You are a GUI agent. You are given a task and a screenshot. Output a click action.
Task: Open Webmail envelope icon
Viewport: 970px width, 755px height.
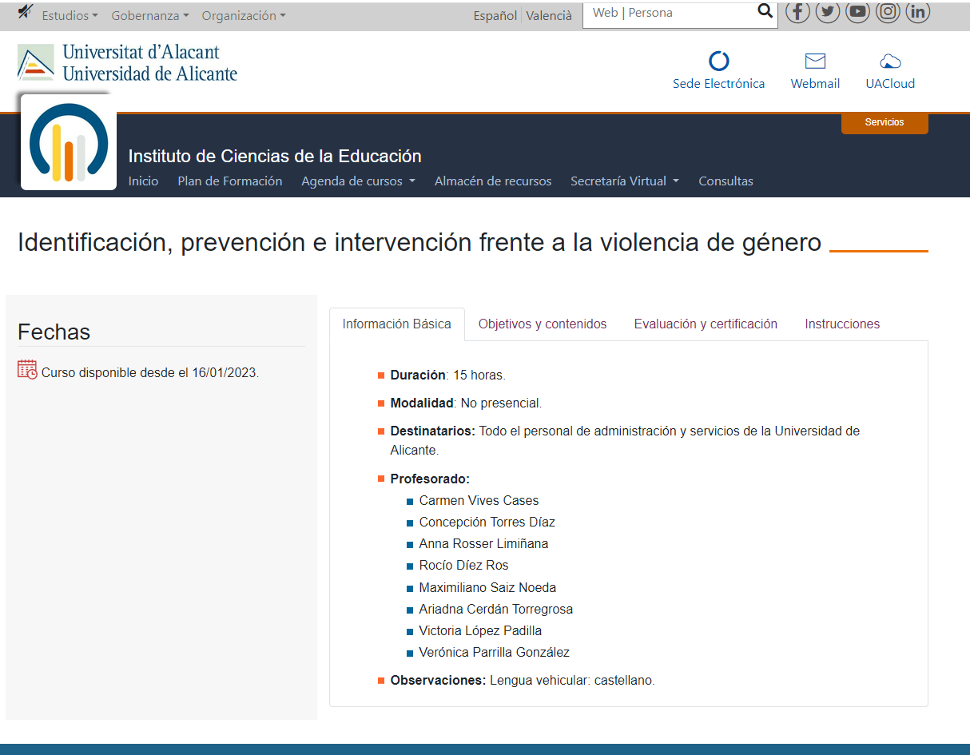[x=815, y=62]
